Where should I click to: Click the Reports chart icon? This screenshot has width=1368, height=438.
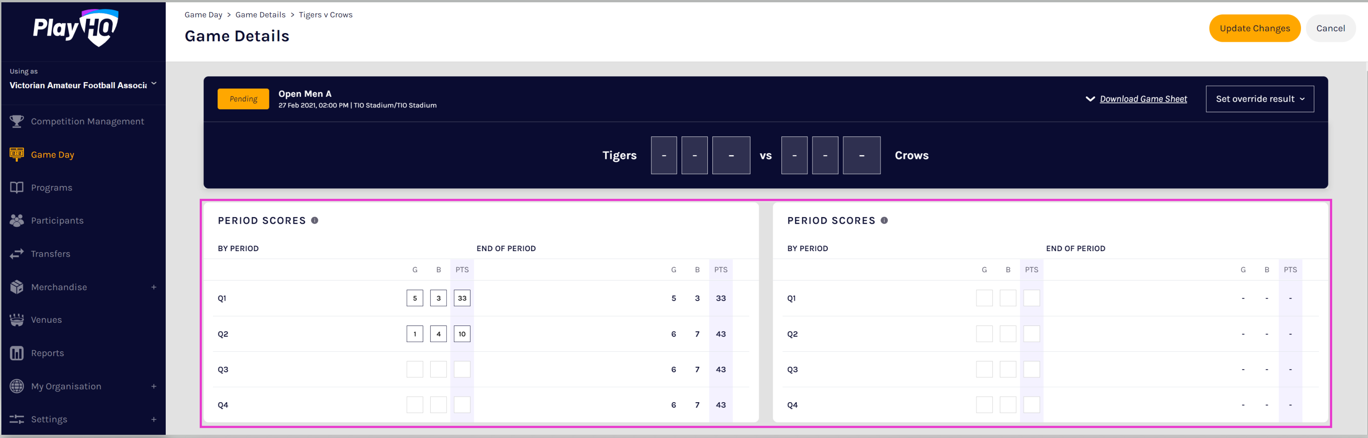coord(17,353)
